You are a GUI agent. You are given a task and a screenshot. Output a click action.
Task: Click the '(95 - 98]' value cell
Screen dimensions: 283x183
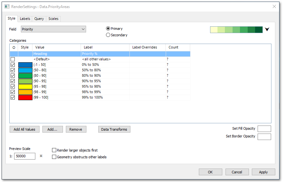pos(57,86)
